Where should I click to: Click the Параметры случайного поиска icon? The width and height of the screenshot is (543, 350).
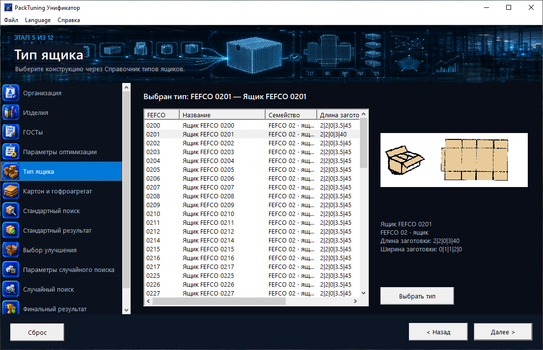pos(11,269)
